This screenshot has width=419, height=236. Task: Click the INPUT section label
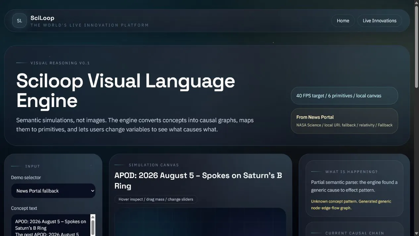coord(32,166)
